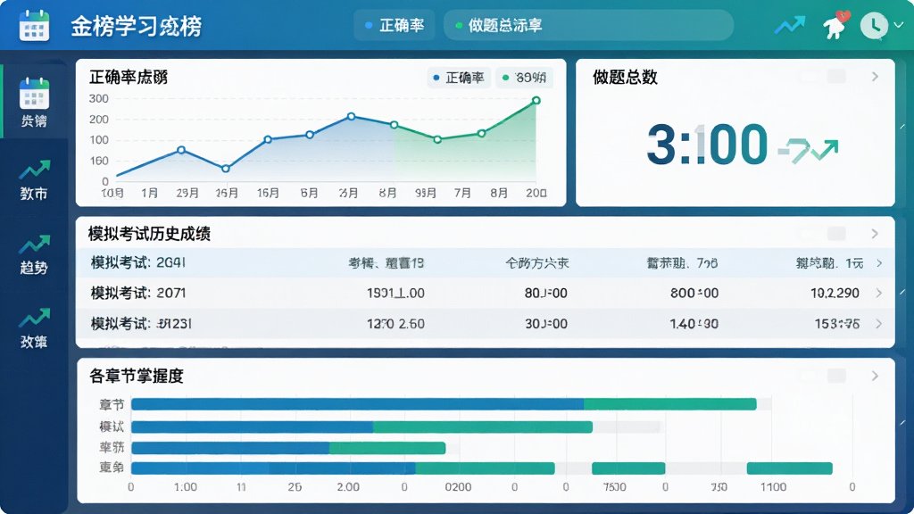Click the calendar logo beside 金榜学习 title

click(x=34, y=25)
